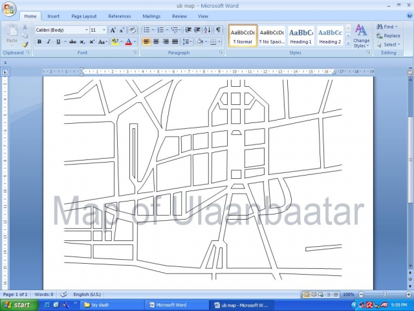Screen dimensions: 414x311
Task: Click Bullets list button
Action: pos(147,30)
